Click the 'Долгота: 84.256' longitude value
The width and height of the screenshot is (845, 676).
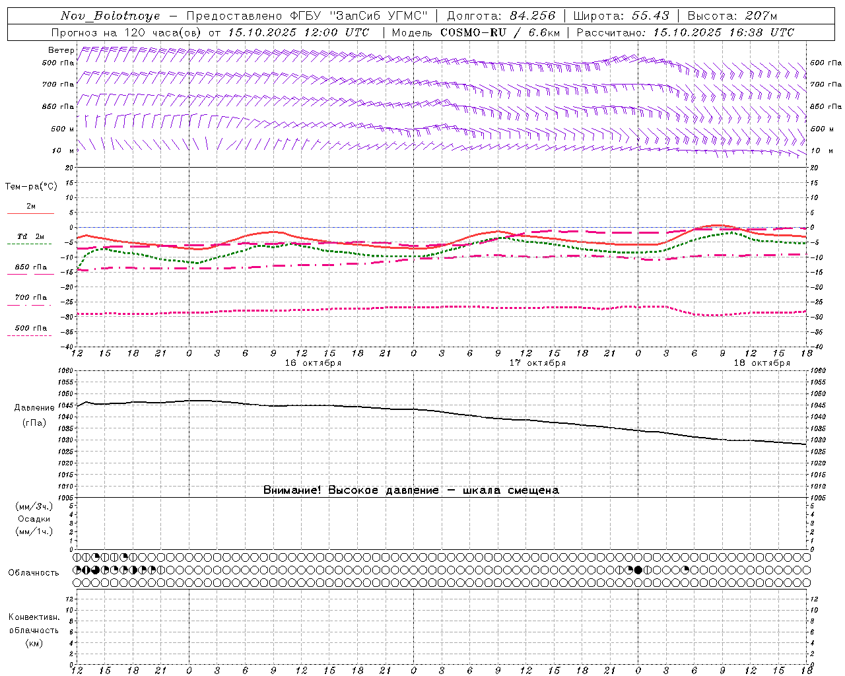point(501,16)
